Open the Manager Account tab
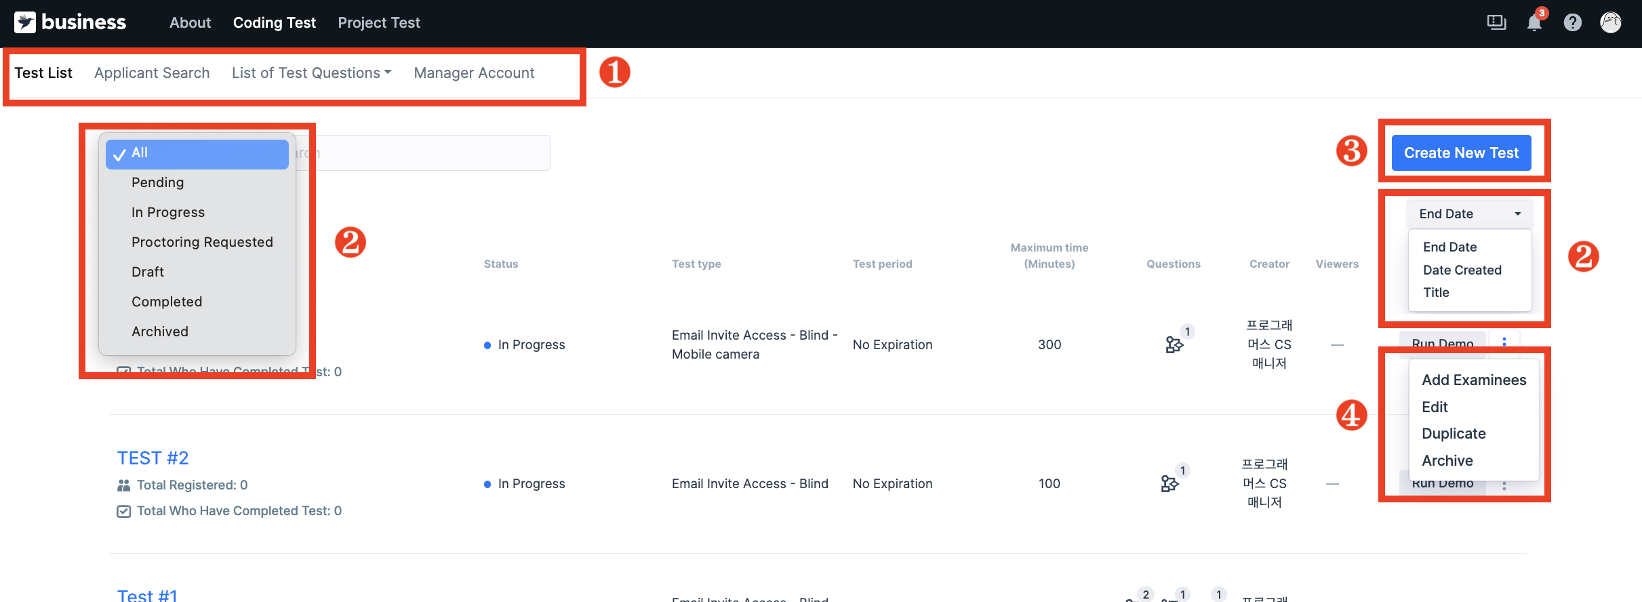 (x=474, y=73)
